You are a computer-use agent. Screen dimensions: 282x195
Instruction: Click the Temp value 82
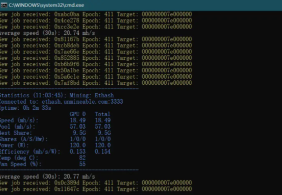82,158
